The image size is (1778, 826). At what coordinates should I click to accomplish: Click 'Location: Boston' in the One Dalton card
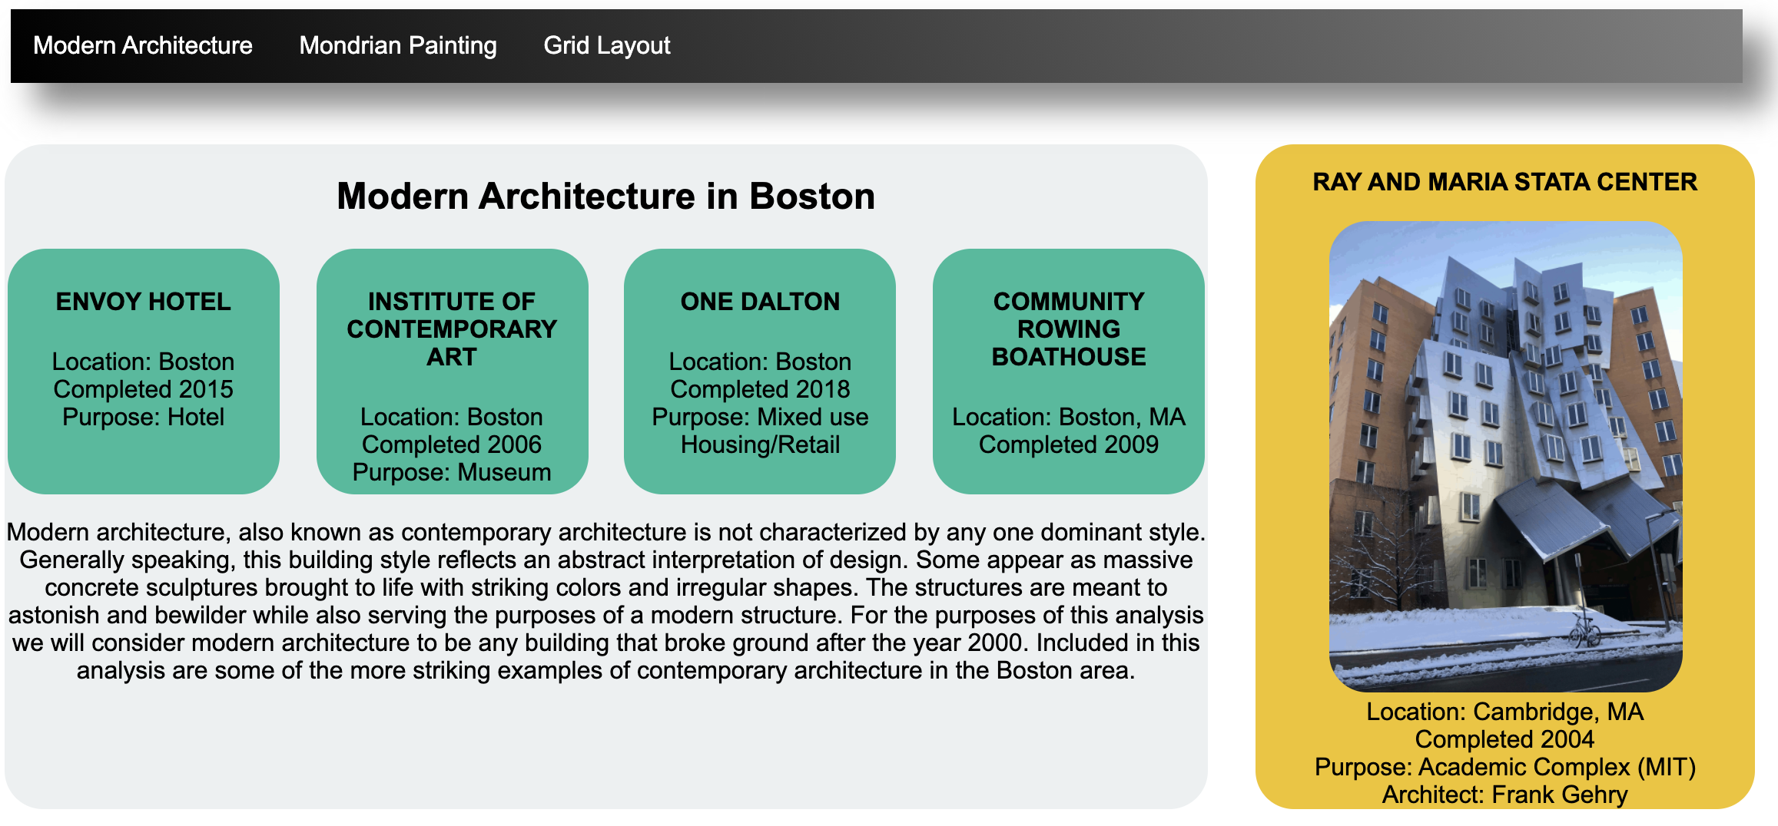tap(760, 362)
